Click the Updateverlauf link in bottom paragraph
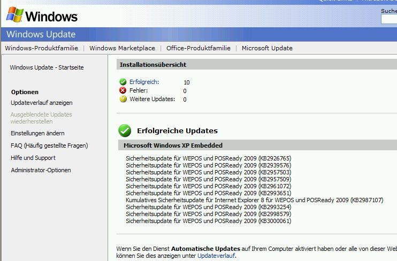Screen dimensions: 397x261 216,256
